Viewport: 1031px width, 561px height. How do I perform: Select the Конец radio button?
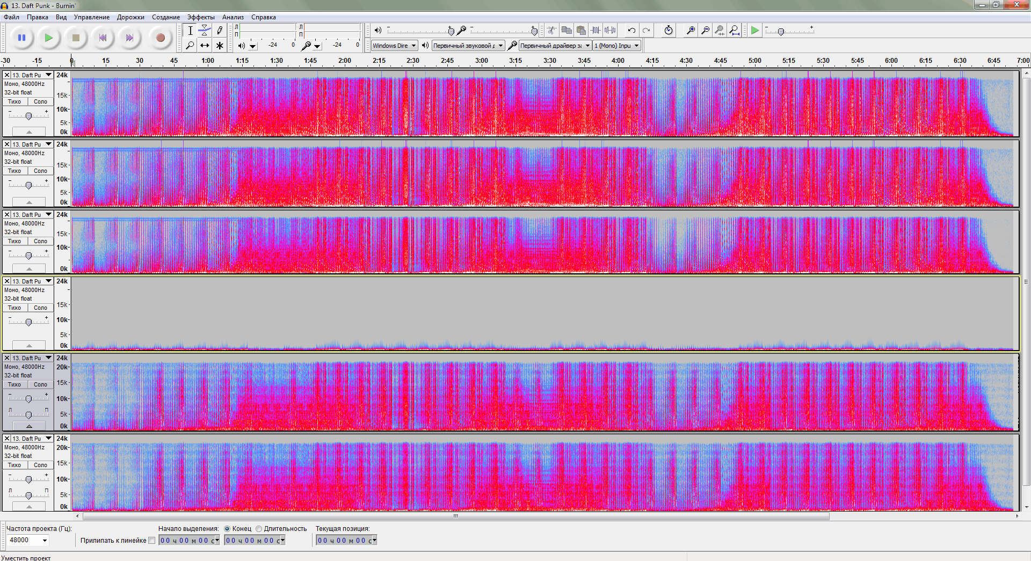(x=227, y=529)
